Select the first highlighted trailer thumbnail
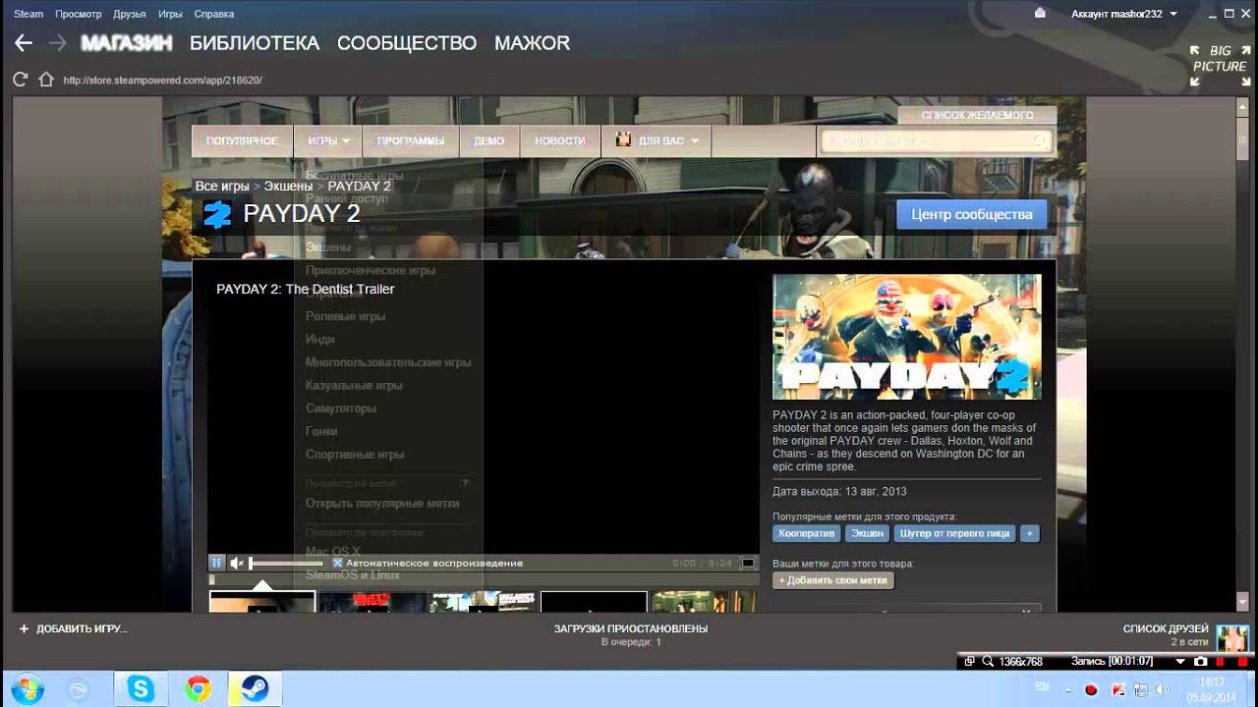This screenshot has width=1258, height=707. [262, 602]
